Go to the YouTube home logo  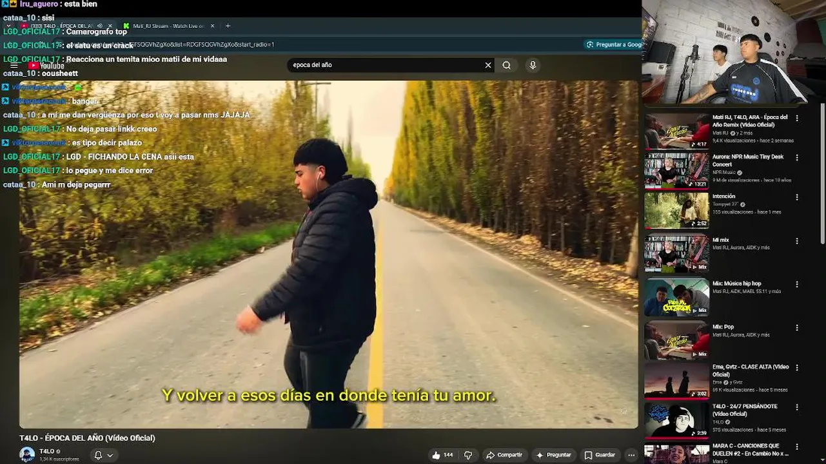tap(46, 65)
